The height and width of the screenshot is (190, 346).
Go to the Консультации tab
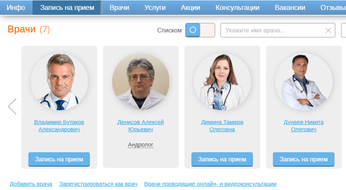coord(237,8)
